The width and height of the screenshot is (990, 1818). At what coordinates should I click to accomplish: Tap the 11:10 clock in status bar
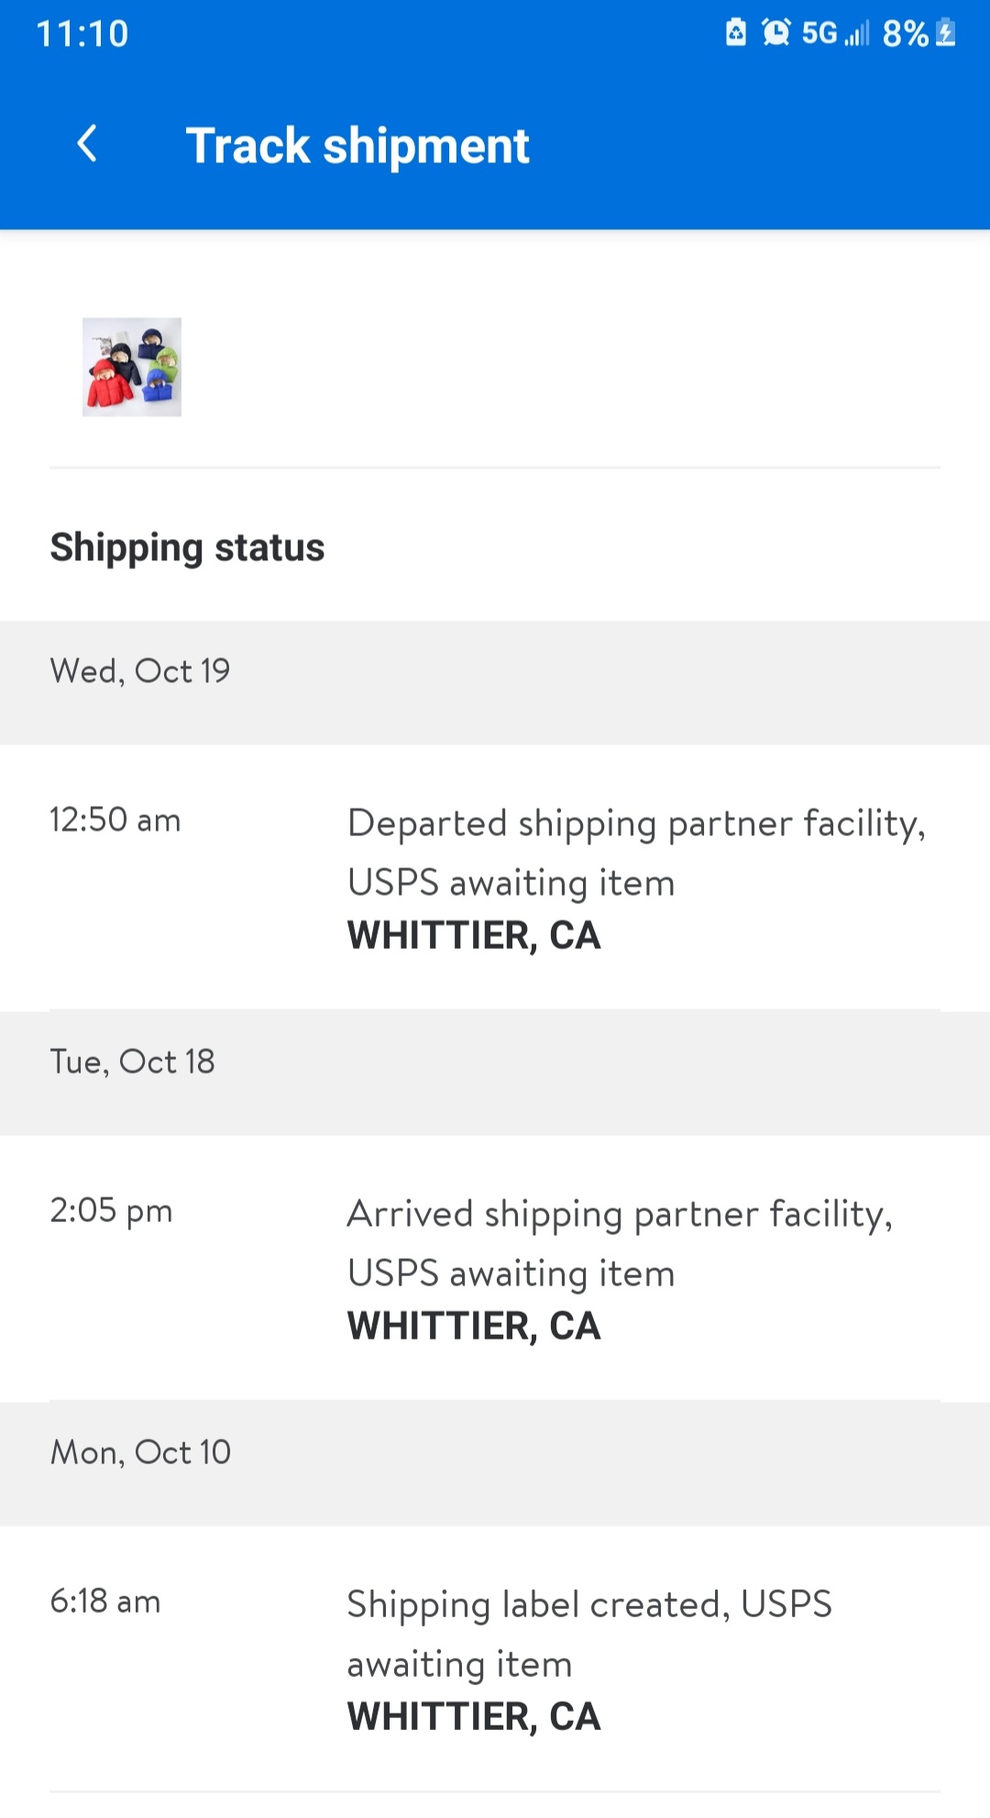[x=82, y=34]
